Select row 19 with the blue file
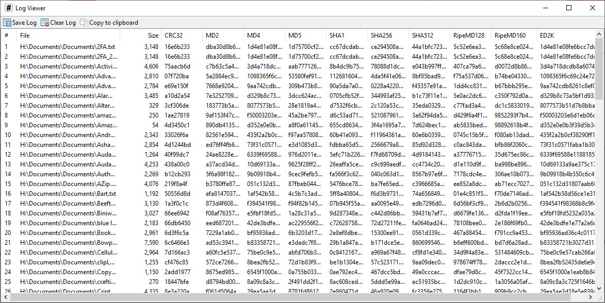 click(68, 223)
